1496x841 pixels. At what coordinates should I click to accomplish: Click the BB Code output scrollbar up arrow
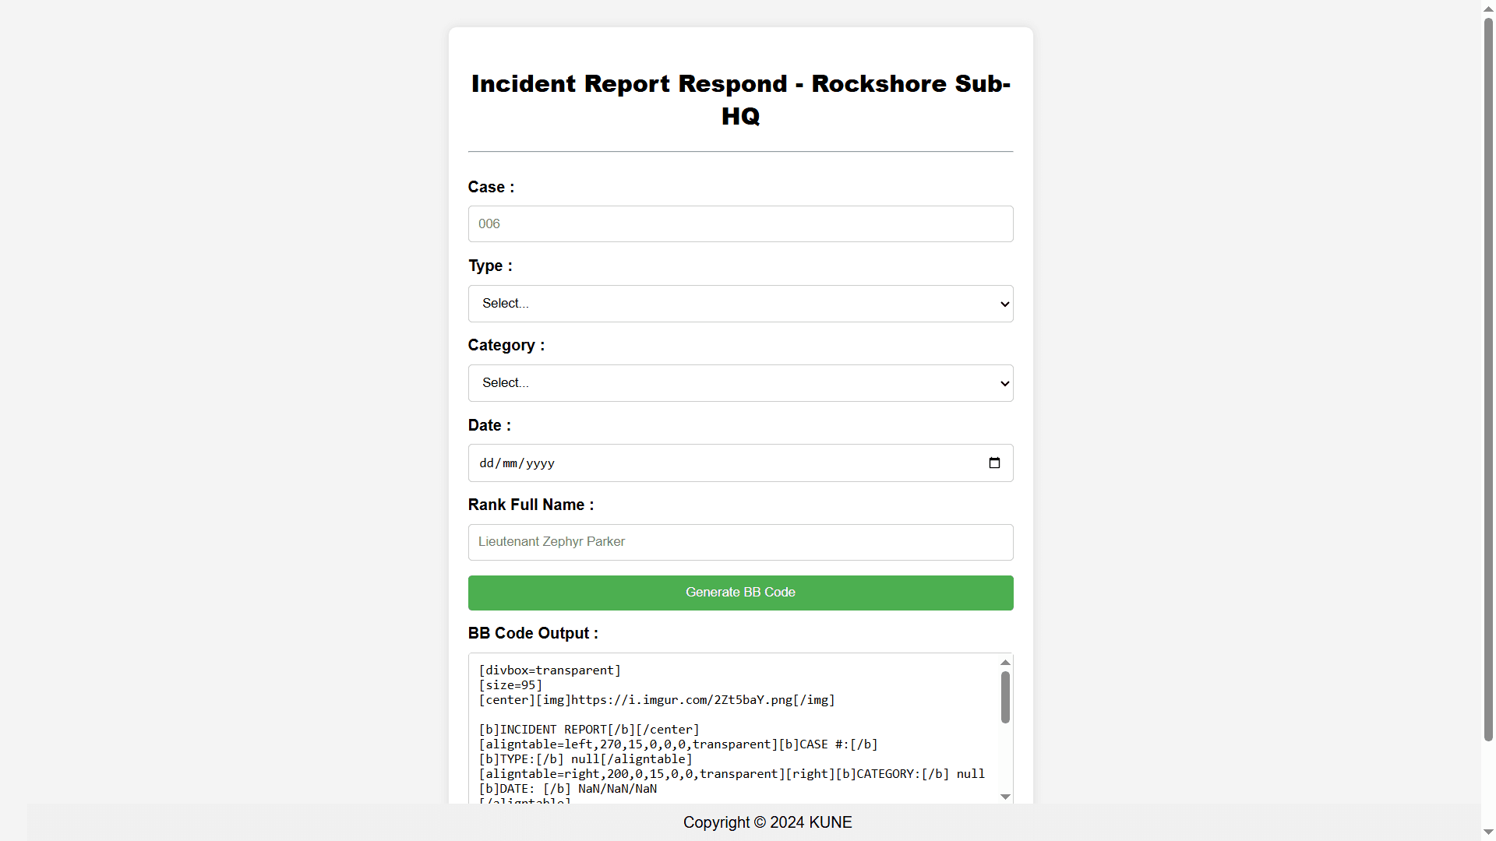pyautogui.click(x=1005, y=663)
